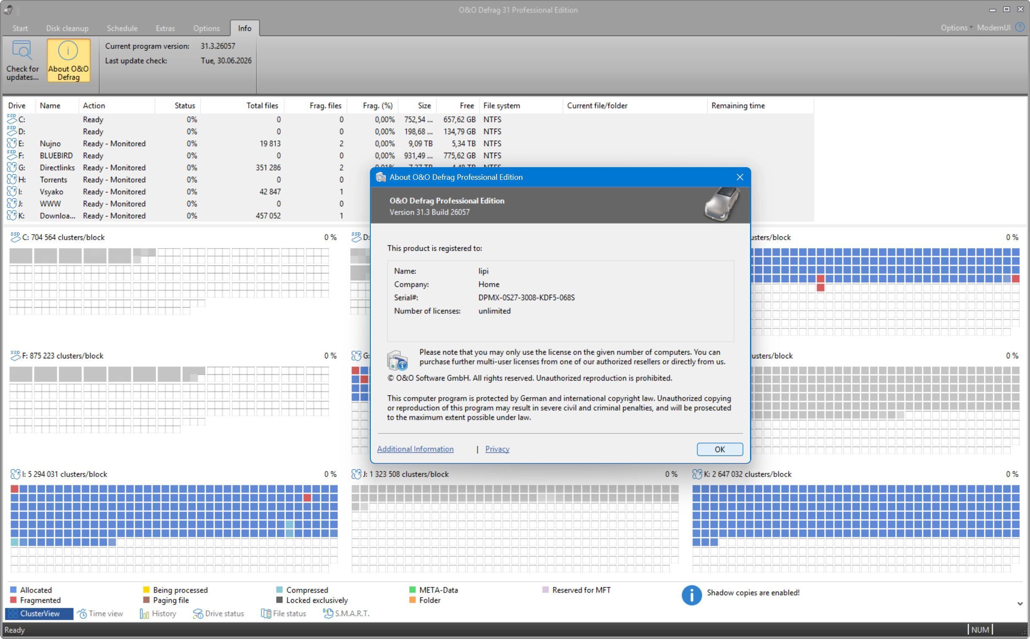Click the K: cluster map drive icon
The image size is (1030, 639).
(697, 474)
